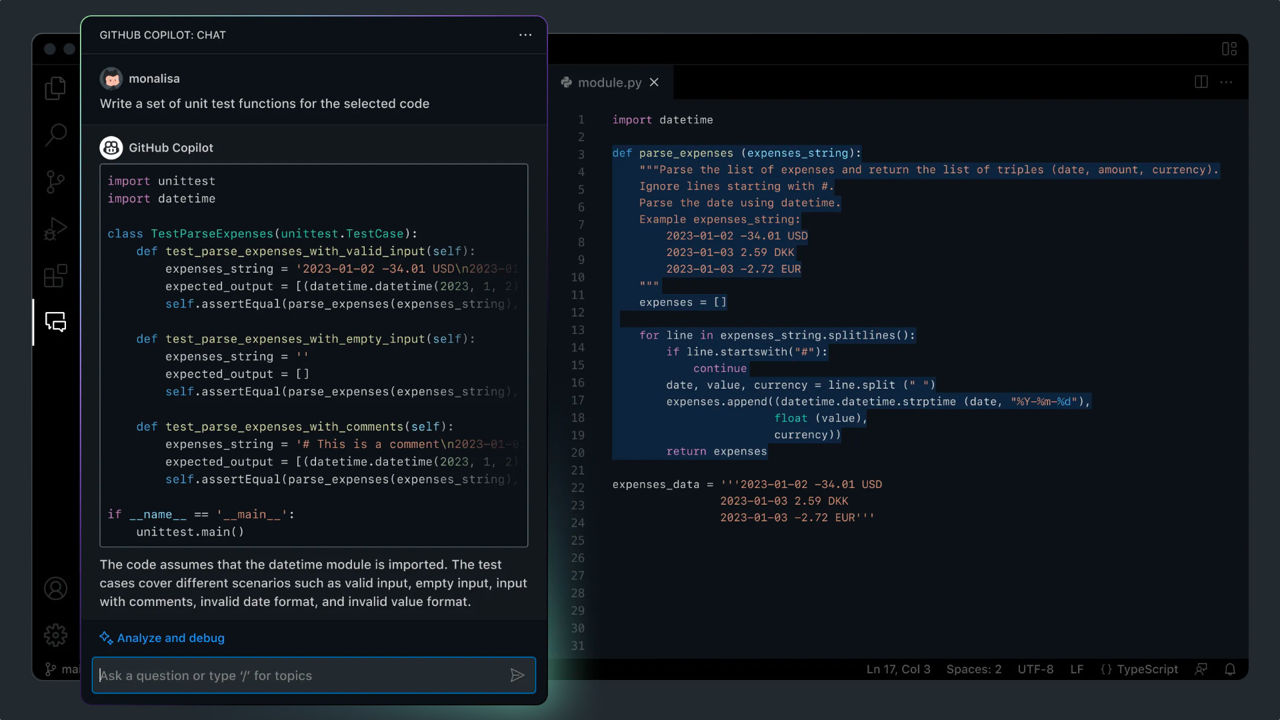Click the GitHub Copilot avatar icon

coord(111,147)
